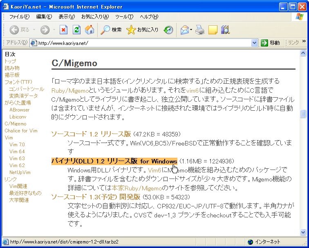This screenshot has height=248, width=309.
Task: Expand the address bar URL dropdown
Action: 254,43
